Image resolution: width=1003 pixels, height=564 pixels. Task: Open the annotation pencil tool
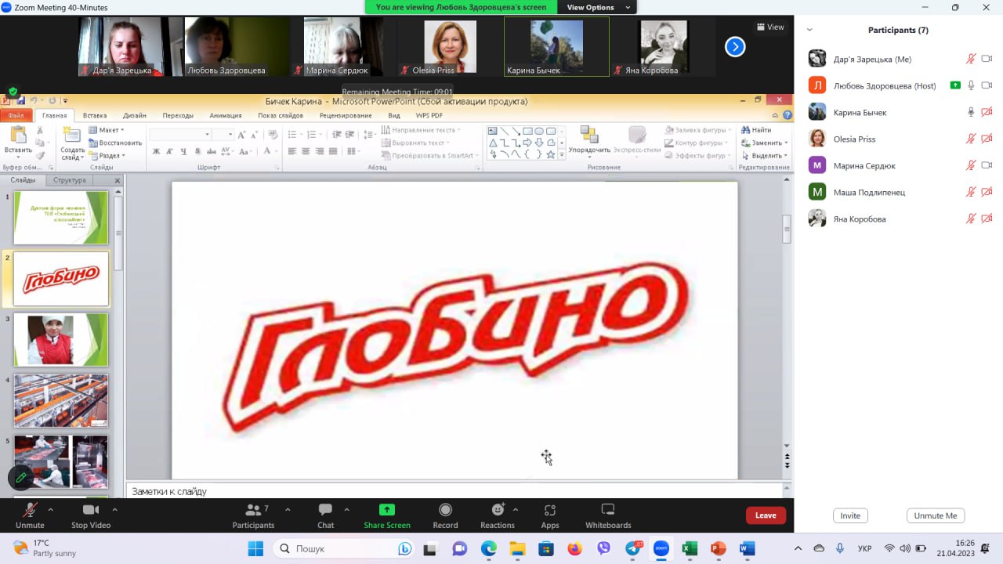coord(20,476)
